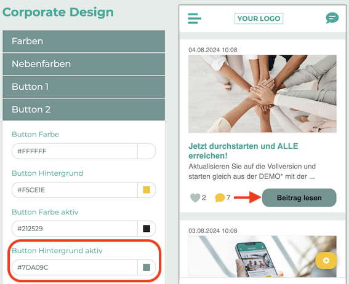Click the Beitrag lesen button
The width and height of the screenshot is (349, 284).
[299, 198]
